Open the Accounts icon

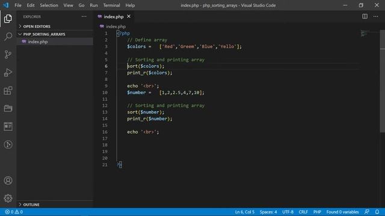pos(8,181)
